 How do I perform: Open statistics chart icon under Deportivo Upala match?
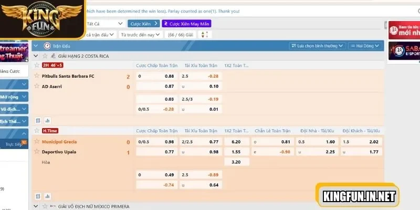coord(47,196)
